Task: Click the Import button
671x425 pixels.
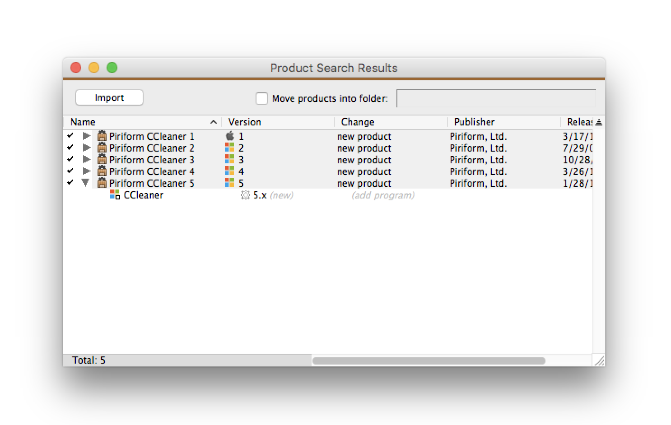Action: 109,98
